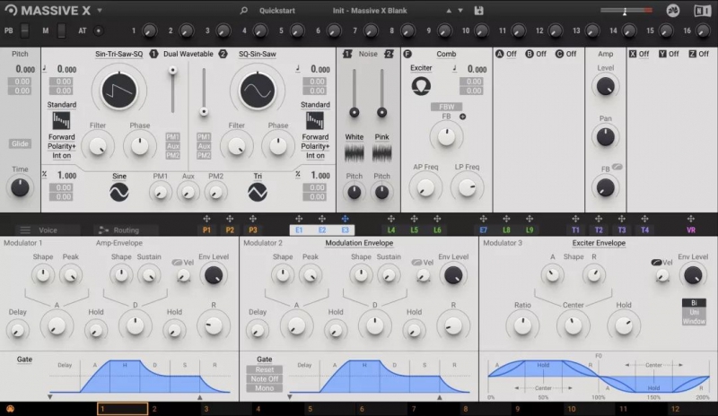Click oscillator 2 wavetable mode icon

tap(315, 121)
